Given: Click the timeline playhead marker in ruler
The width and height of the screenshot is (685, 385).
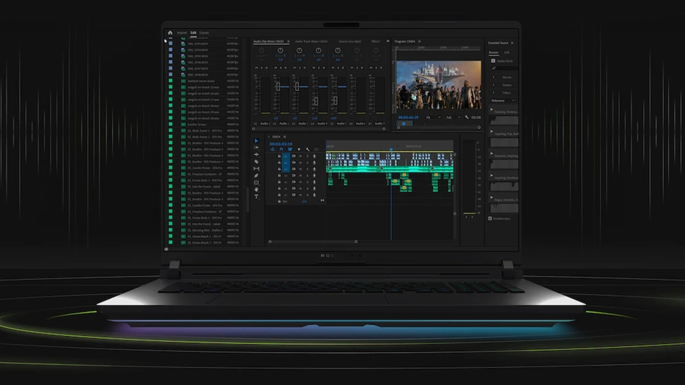Looking at the screenshot, I should 391,149.
